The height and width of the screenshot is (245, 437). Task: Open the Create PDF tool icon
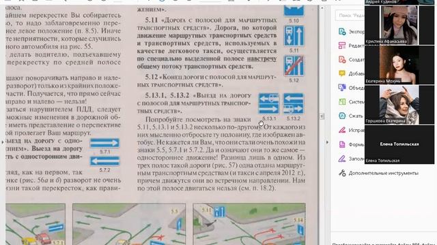[x=342, y=59]
